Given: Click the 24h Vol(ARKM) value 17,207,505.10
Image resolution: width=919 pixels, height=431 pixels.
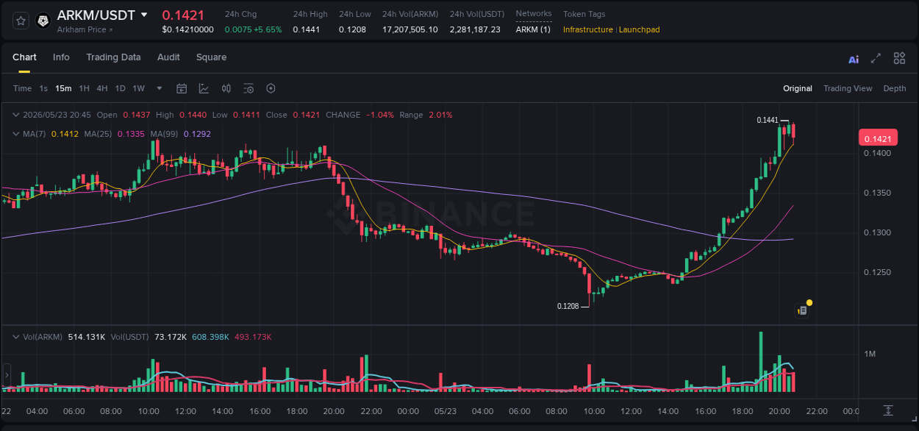Looking at the screenshot, I should tap(410, 29).
